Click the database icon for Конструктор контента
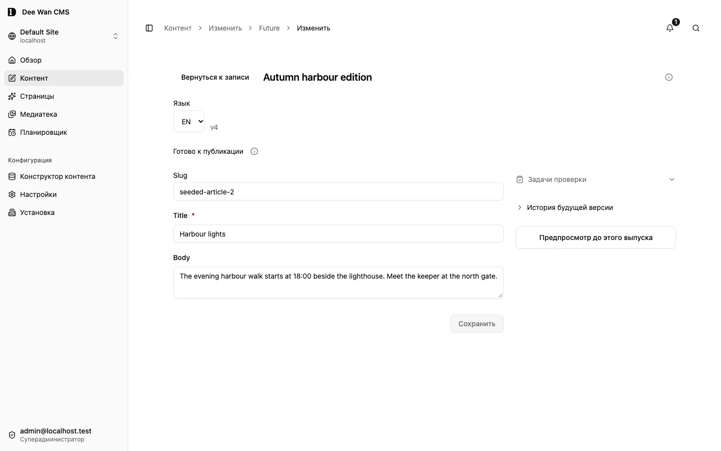The width and height of the screenshot is (721, 451). pyautogui.click(x=12, y=176)
